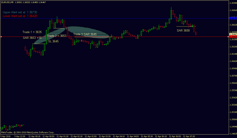Click the '12 Apr 06:50' time axis label
The image size is (237, 138).
(x=175, y=136)
